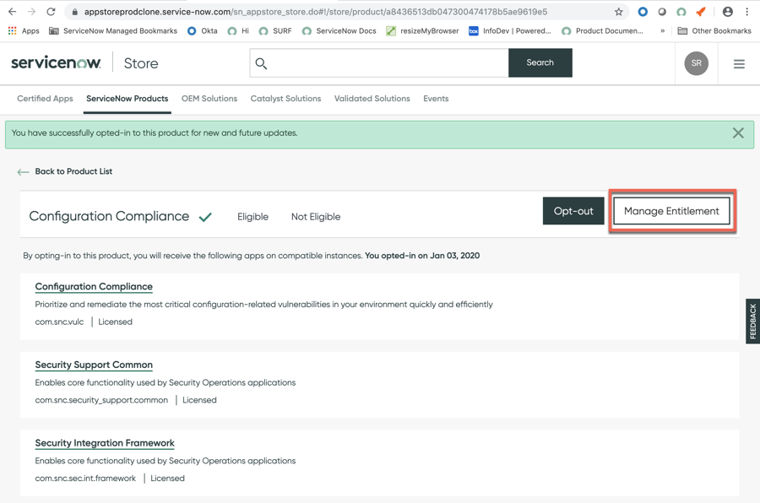
Task: Click site lock icon in address bar
Action: tap(74, 12)
